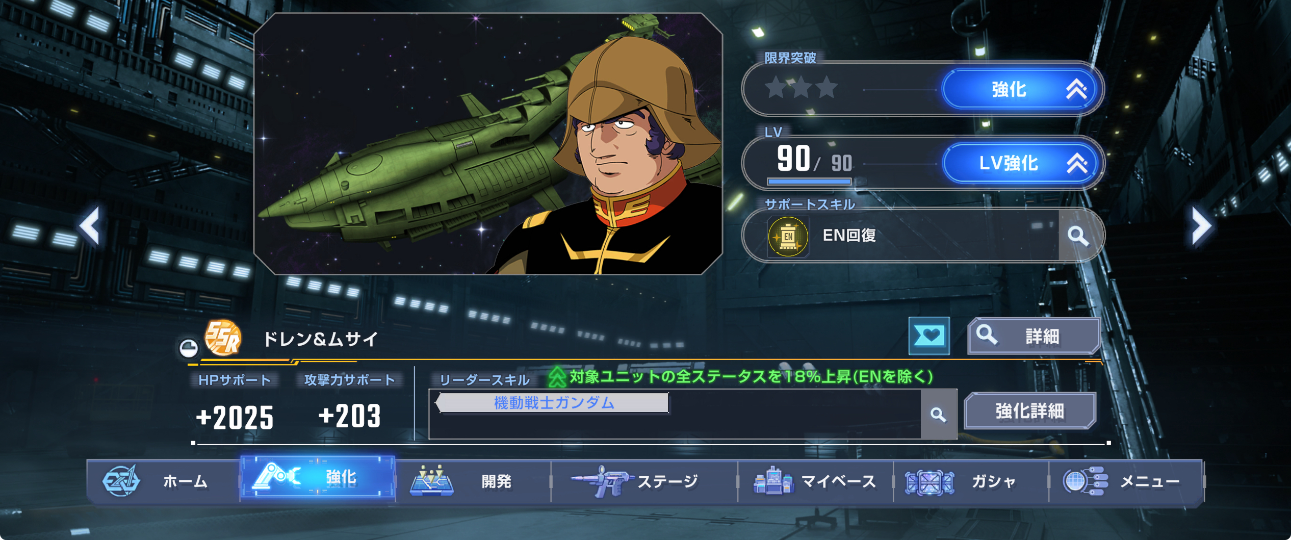Select the 強化 tab in bottom bar
Image resolution: width=1291 pixels, height=540 pixels.
tap(318, 477)
